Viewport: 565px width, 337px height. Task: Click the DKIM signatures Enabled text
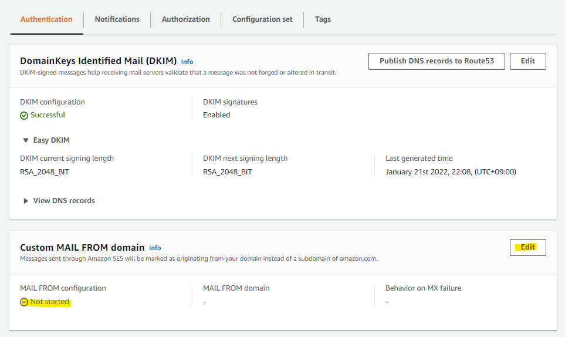(x=216, y=115)
